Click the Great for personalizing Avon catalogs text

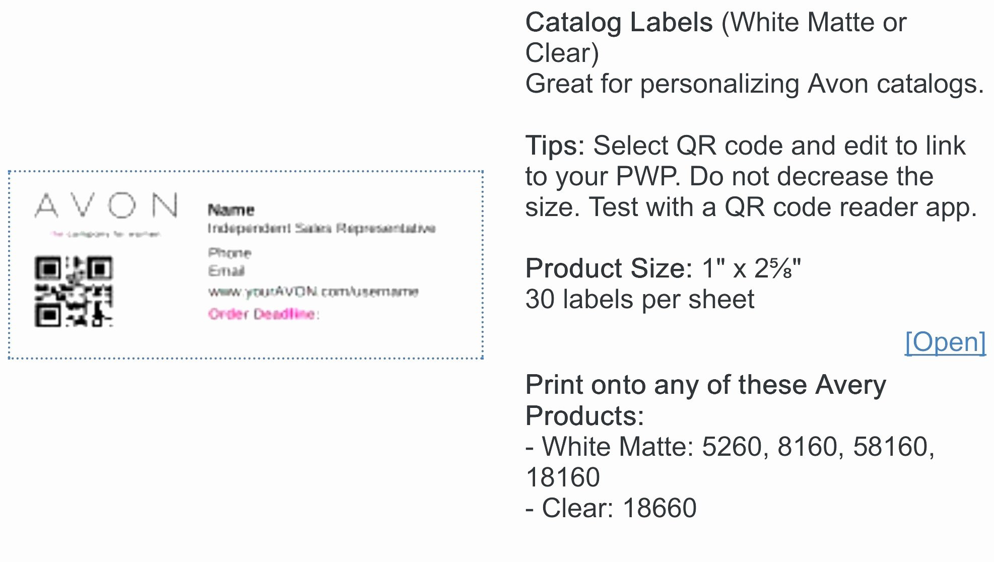pyautogui.click(x=754, y=84)
